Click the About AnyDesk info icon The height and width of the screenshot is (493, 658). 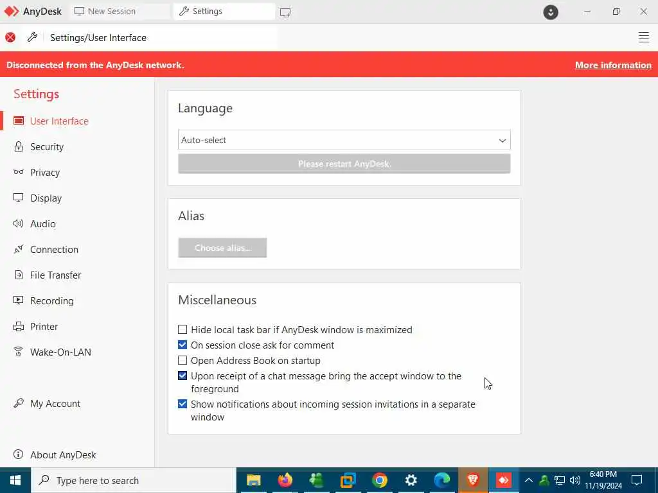click(x=19, y=454)
